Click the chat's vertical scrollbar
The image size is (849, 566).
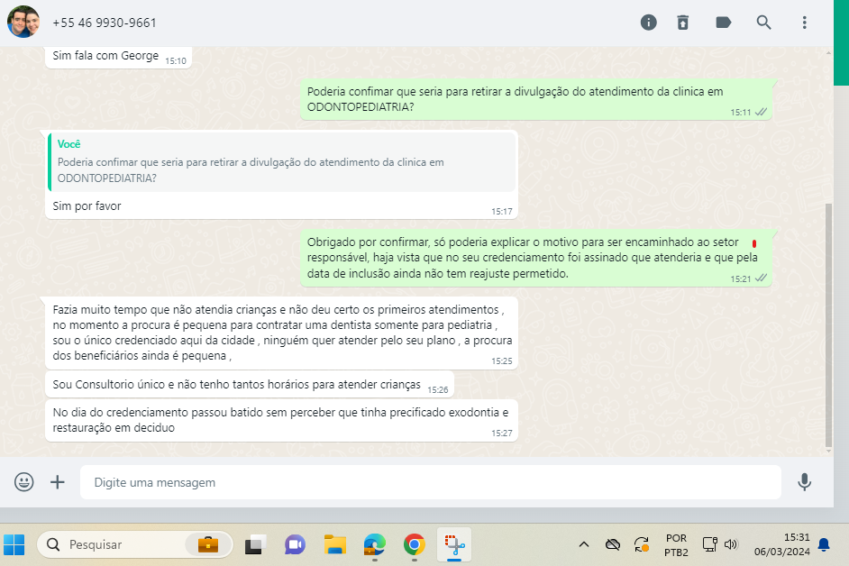pos(828,324)
